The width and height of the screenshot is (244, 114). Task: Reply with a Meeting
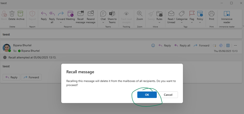(70, 16)
